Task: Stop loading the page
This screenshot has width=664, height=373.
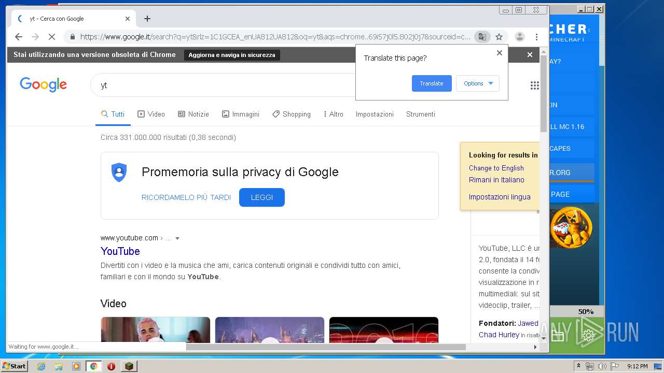Action: tap(52, 37)
